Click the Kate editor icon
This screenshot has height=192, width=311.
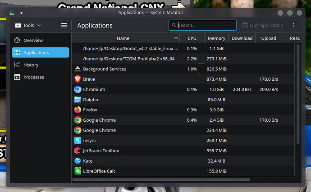[x=78, y=161]
